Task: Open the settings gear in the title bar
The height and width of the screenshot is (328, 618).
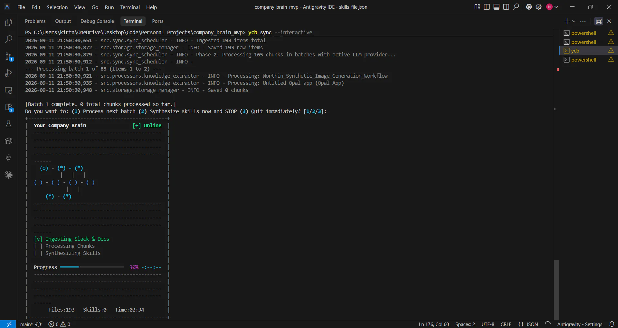Action: (538, 7)
